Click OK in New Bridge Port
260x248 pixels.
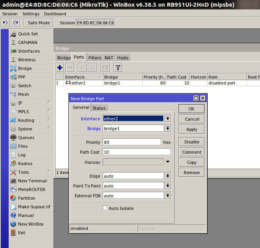(191, 109)
